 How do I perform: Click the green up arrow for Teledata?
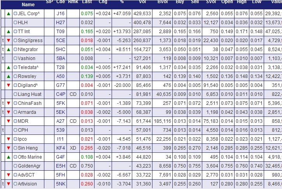click(9, 67)
